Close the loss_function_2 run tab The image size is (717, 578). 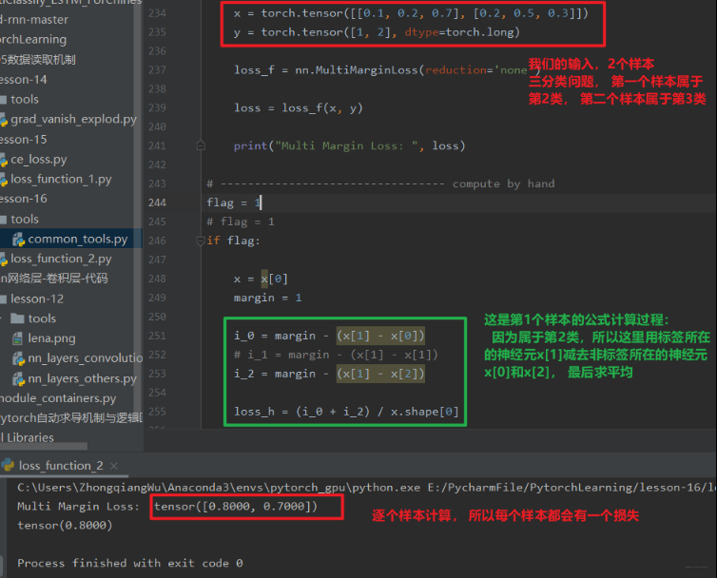click(114, 466)
